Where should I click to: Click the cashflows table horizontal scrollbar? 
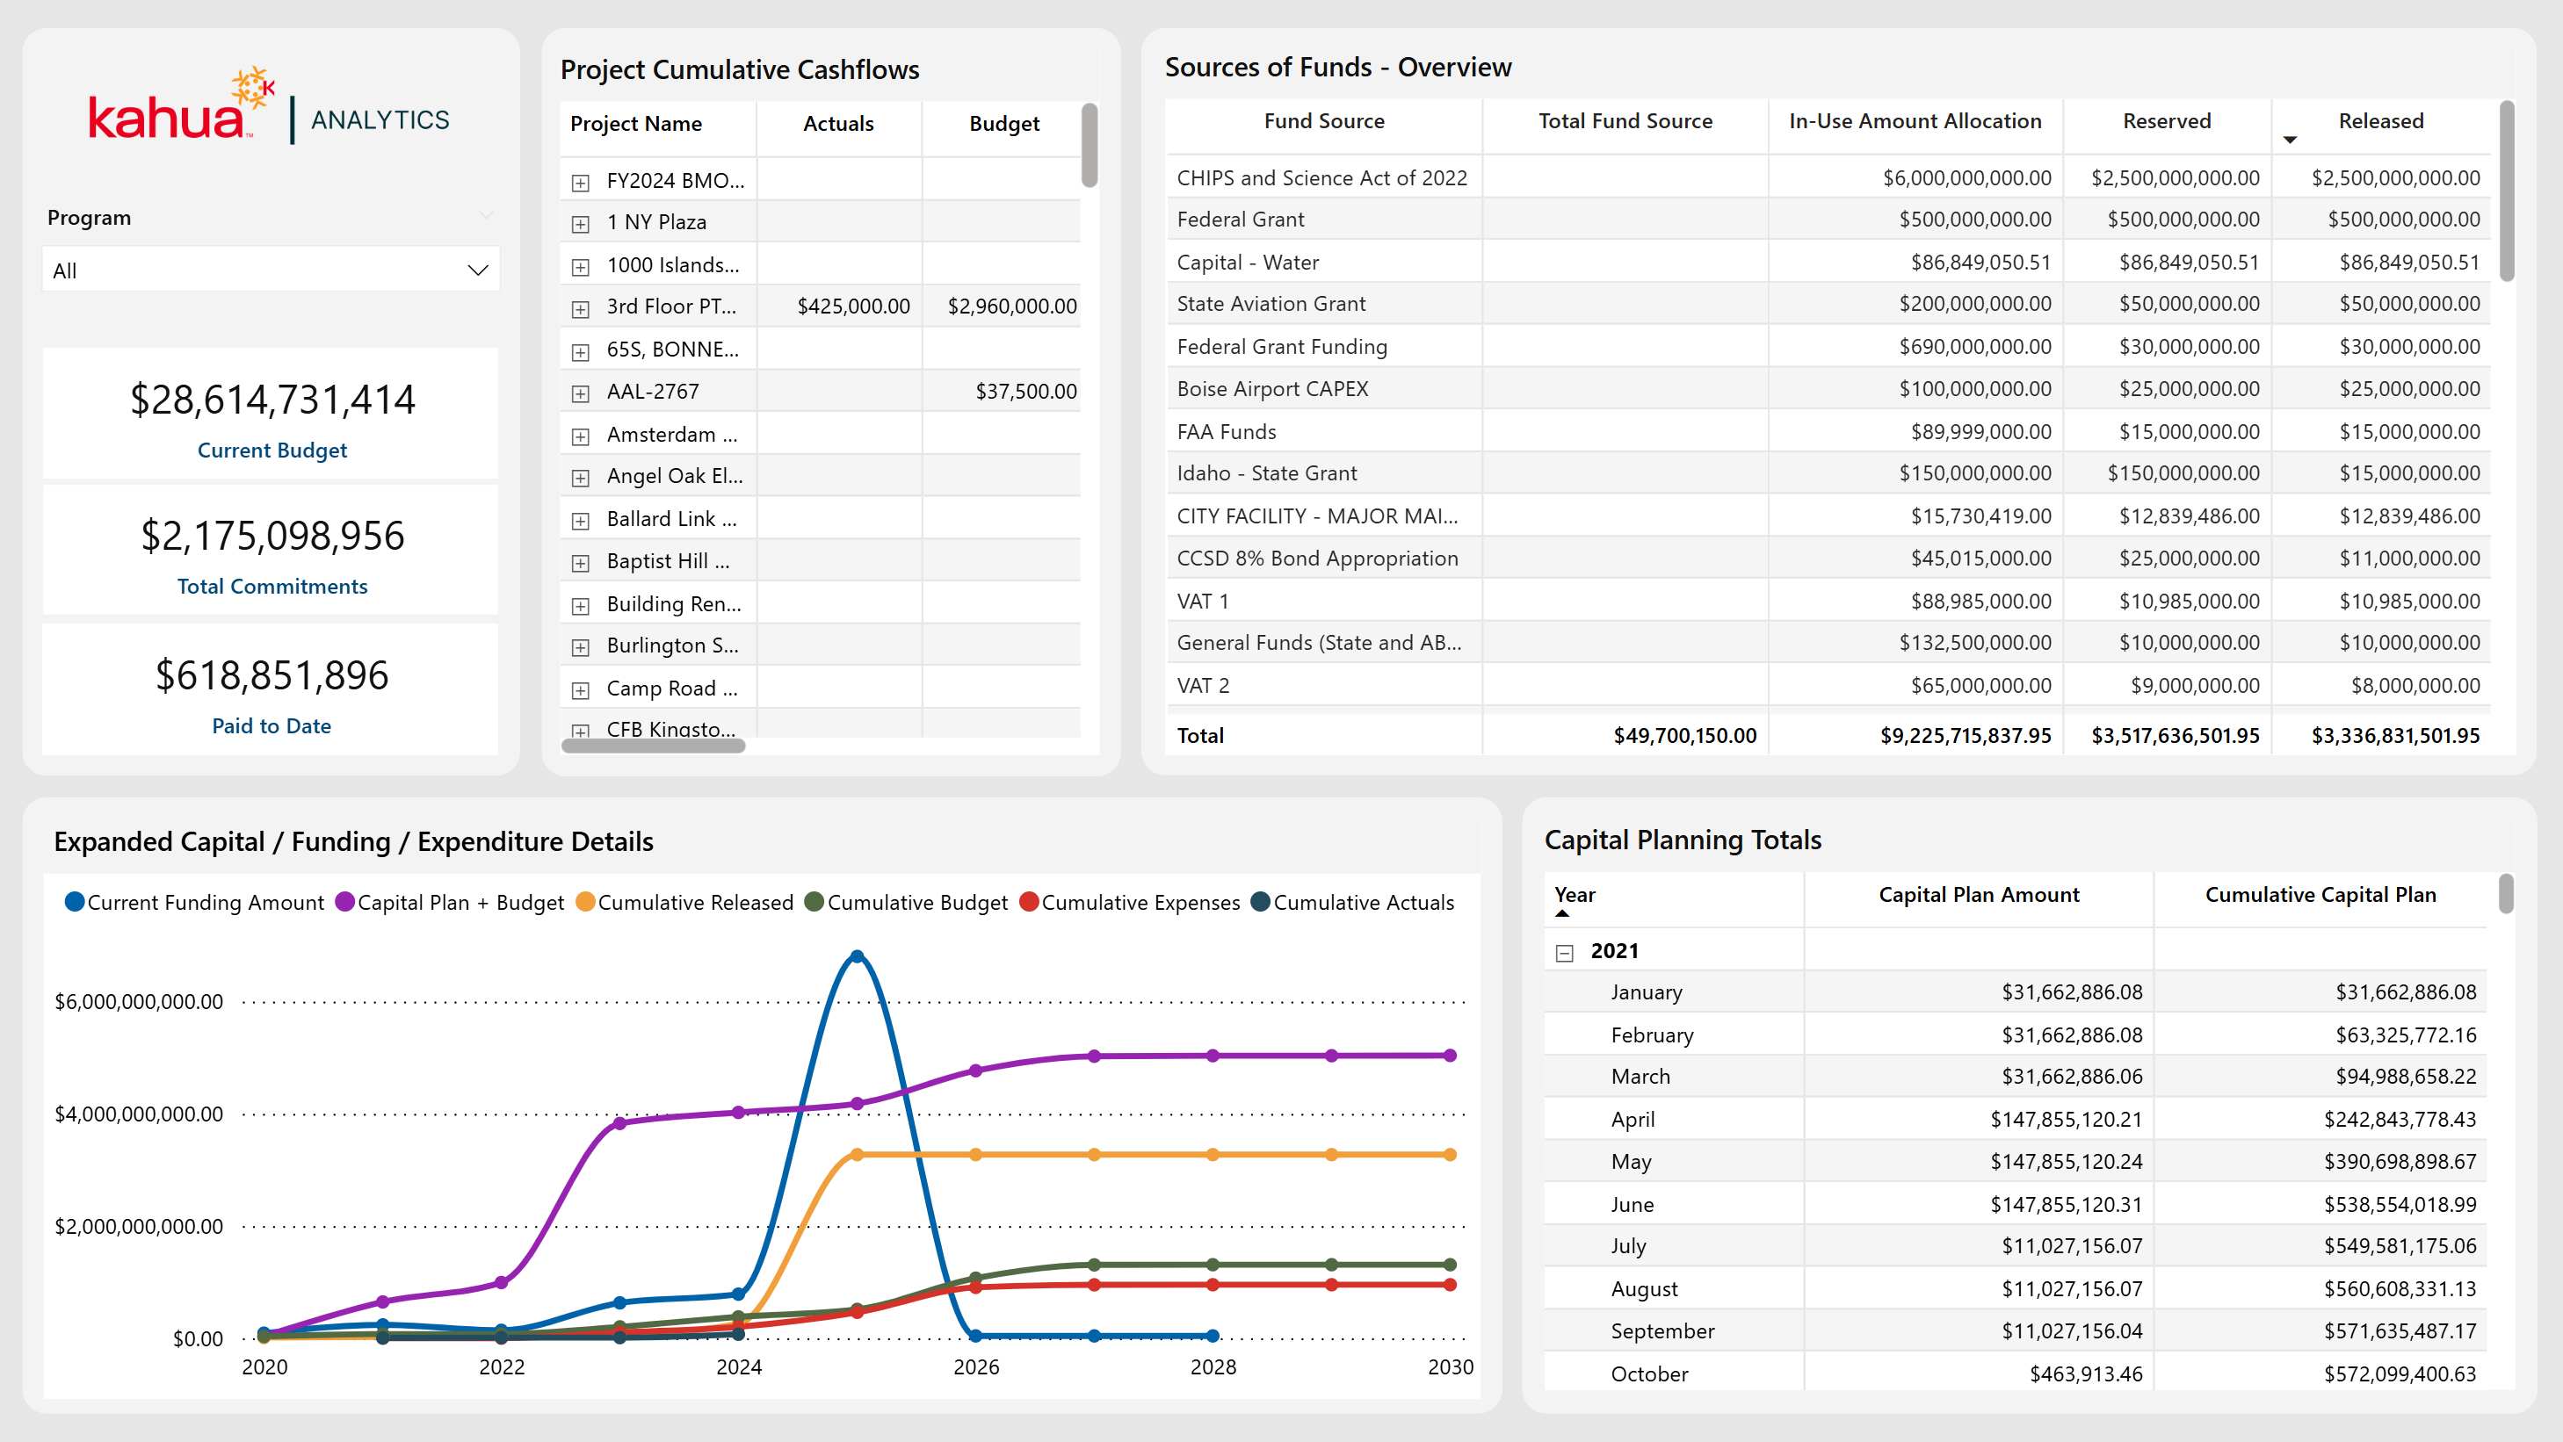click(653, 746)
